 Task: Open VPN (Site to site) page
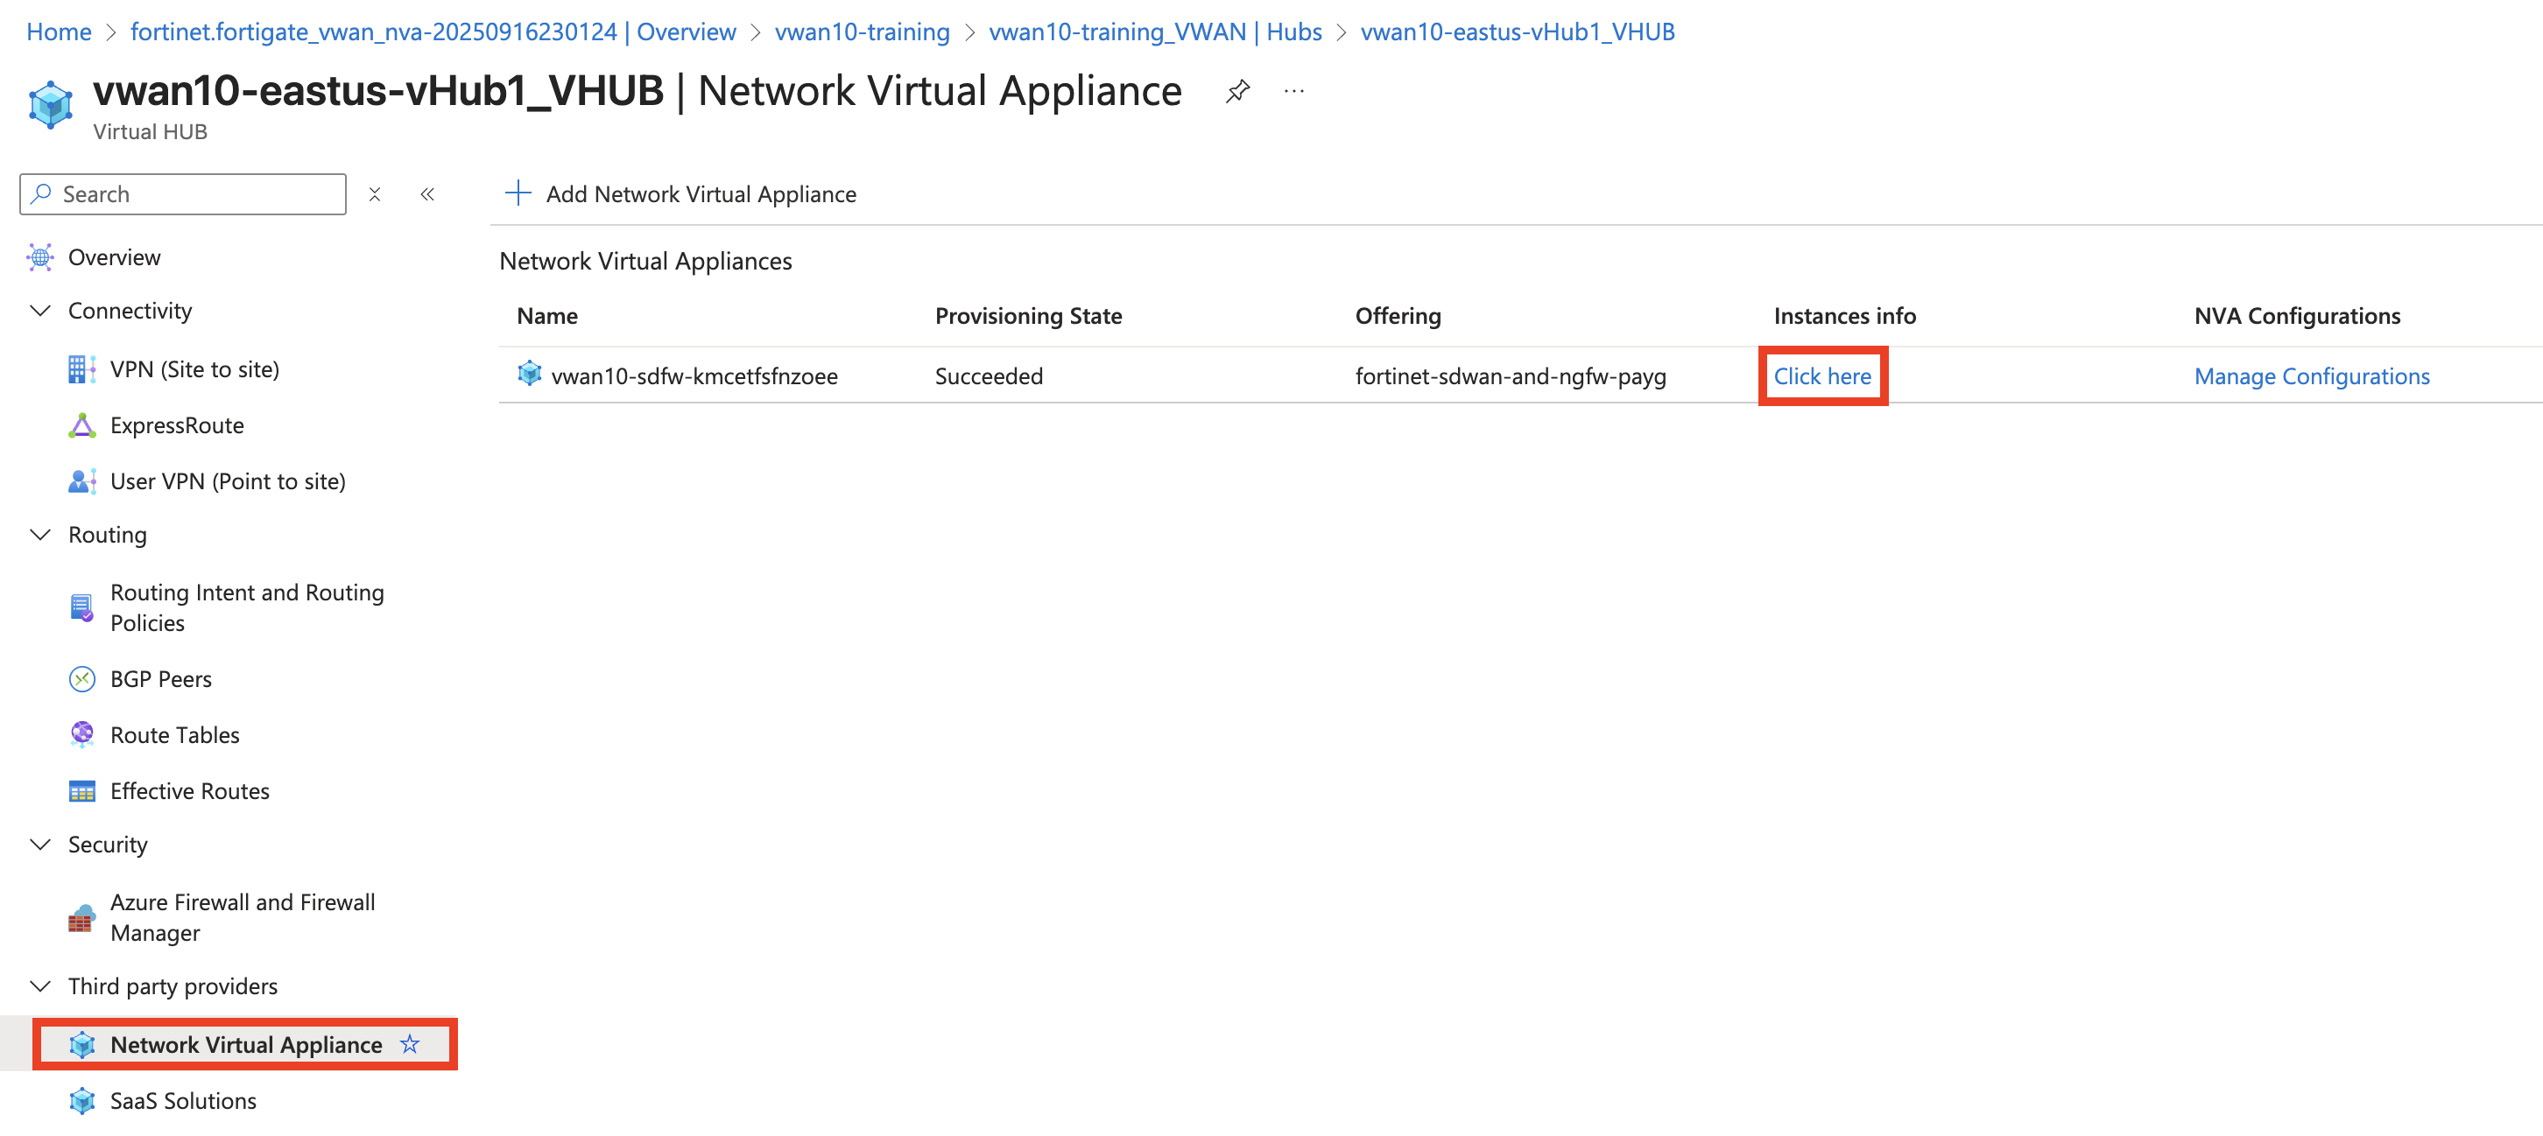[194, 369]
